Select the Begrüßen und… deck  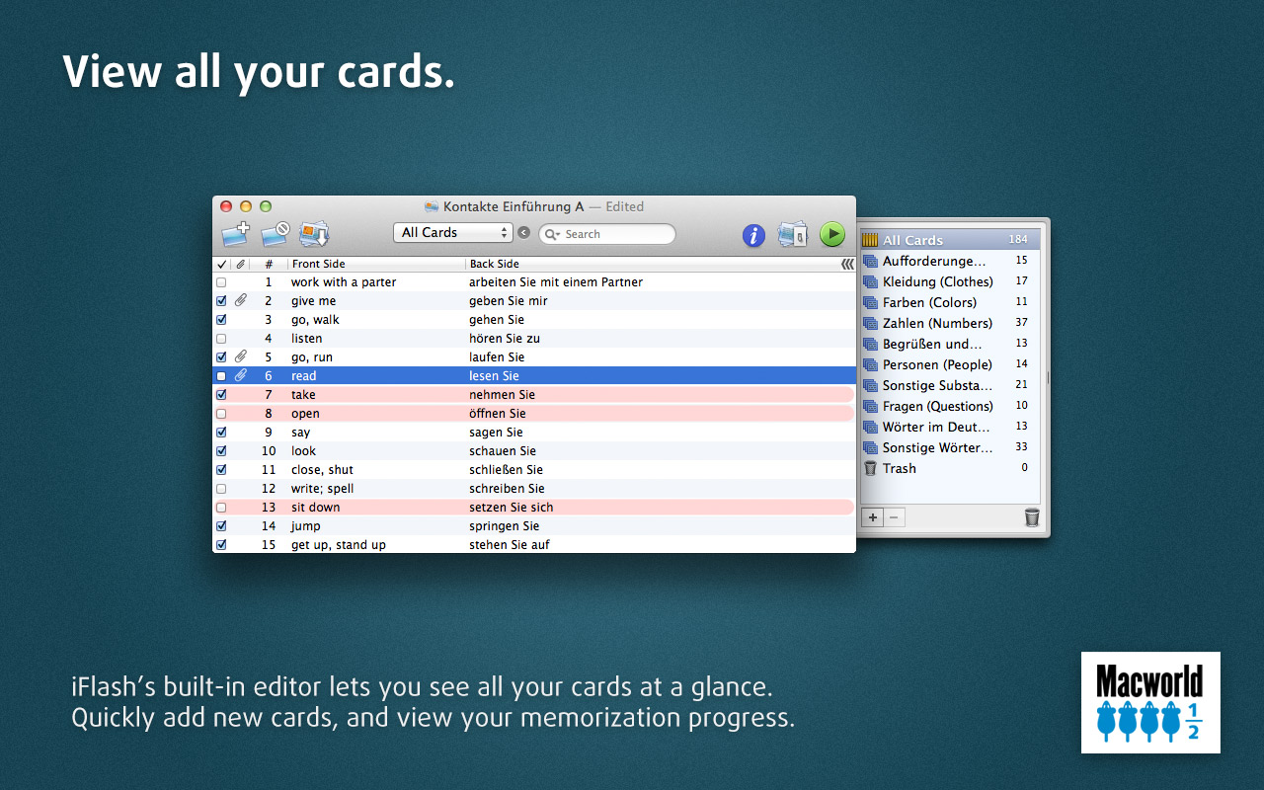point(950,344)
